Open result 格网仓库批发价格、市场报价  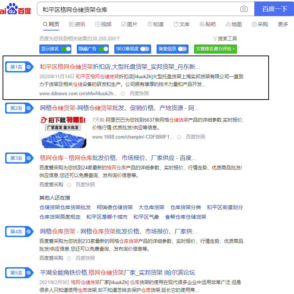tap(118, 158)
